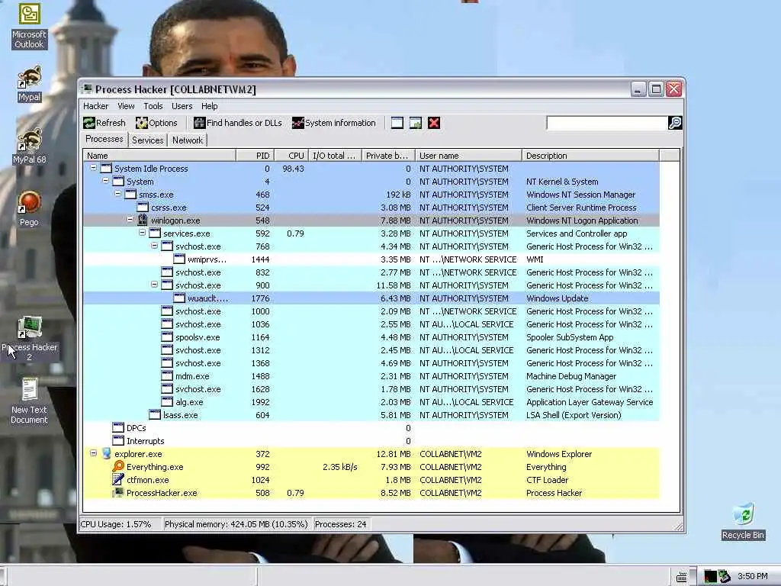Collapse the explorer.exe tree node
Viewport: 781px width, 586px height.
click(x=93, y=453)
